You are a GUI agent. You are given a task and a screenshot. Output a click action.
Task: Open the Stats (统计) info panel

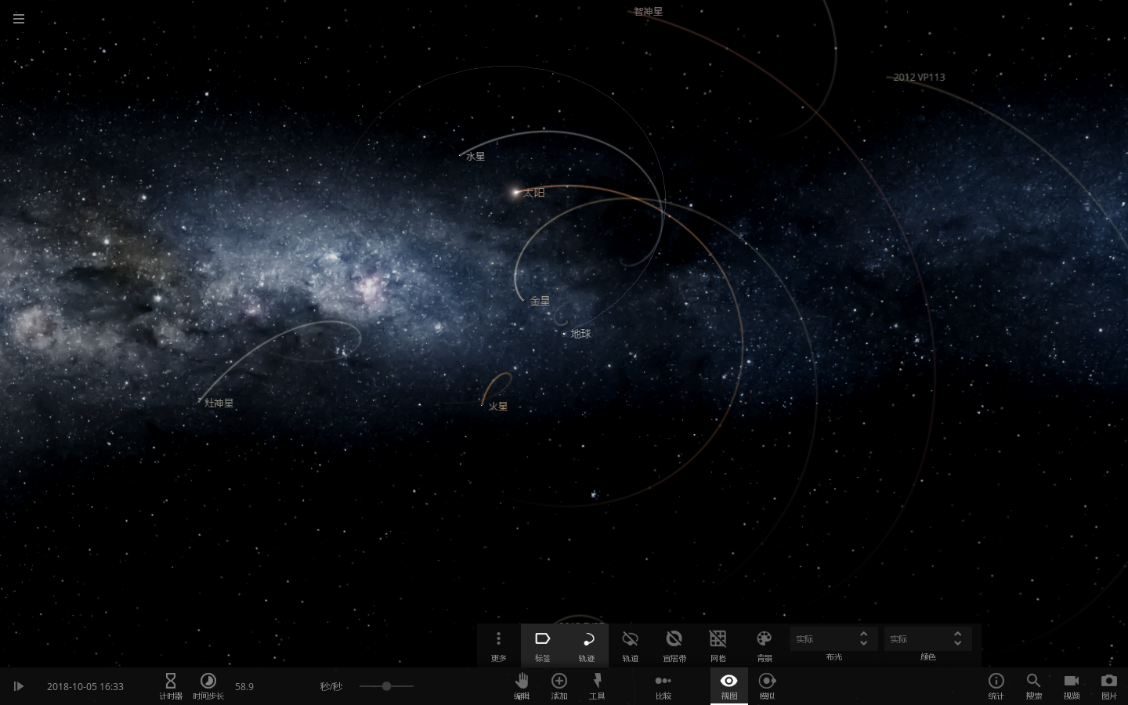[x=996, y=685]
